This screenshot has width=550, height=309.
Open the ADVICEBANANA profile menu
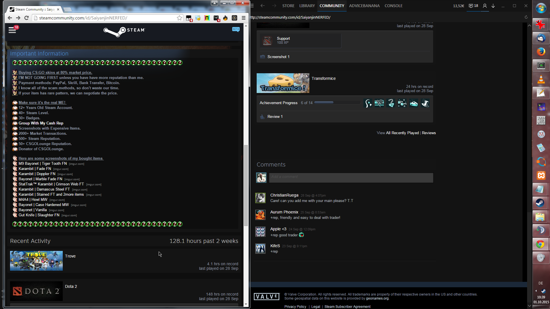click(x=364, y=6)
